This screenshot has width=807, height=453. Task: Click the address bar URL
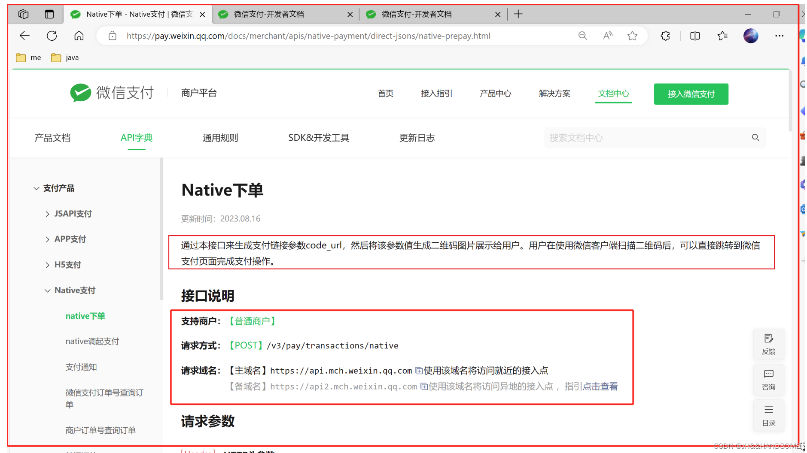click(x=308, y=36)
